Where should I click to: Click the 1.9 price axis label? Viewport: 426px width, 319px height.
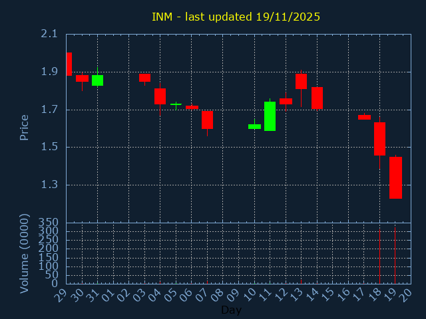pos(49,72)
